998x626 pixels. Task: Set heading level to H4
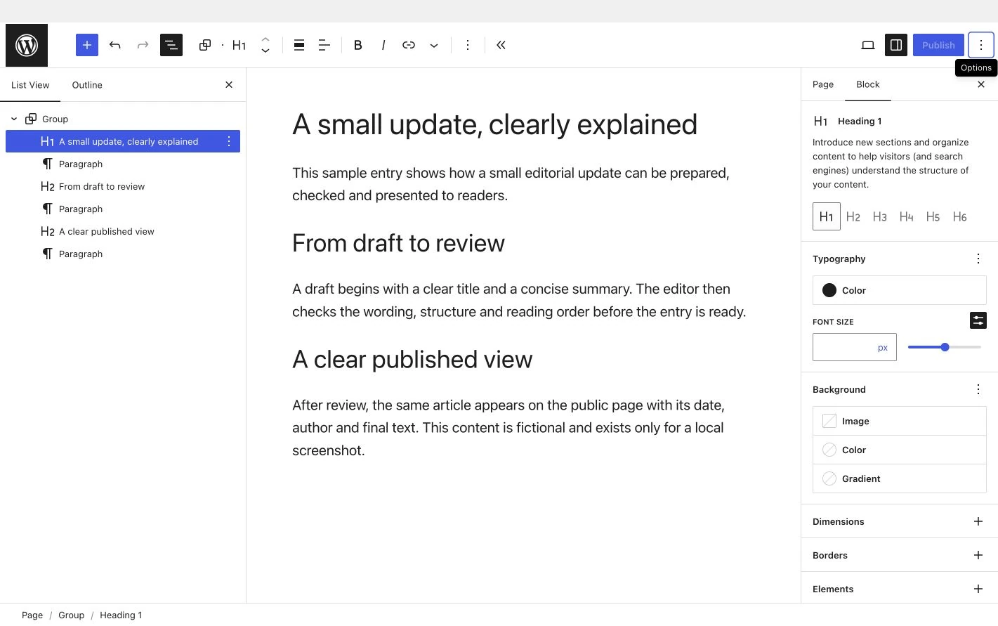907,216
